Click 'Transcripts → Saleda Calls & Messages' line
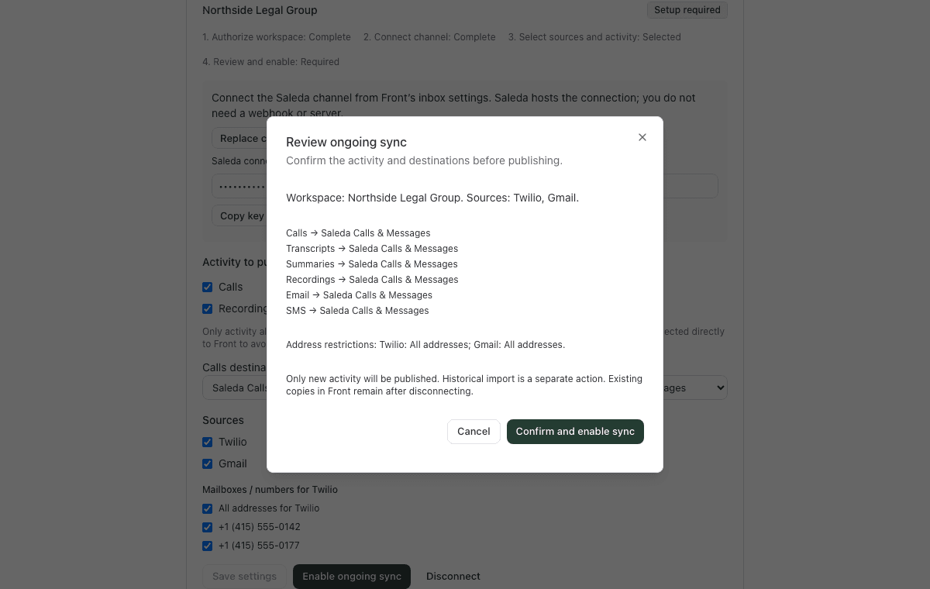The width and height of the screenshot is (930, 589). coord(372,249)
